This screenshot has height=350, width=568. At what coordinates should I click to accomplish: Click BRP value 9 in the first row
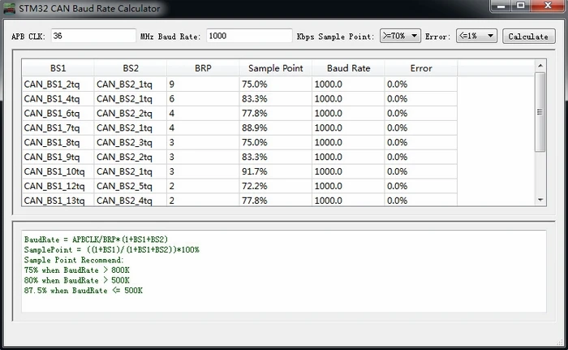(203, 84)
